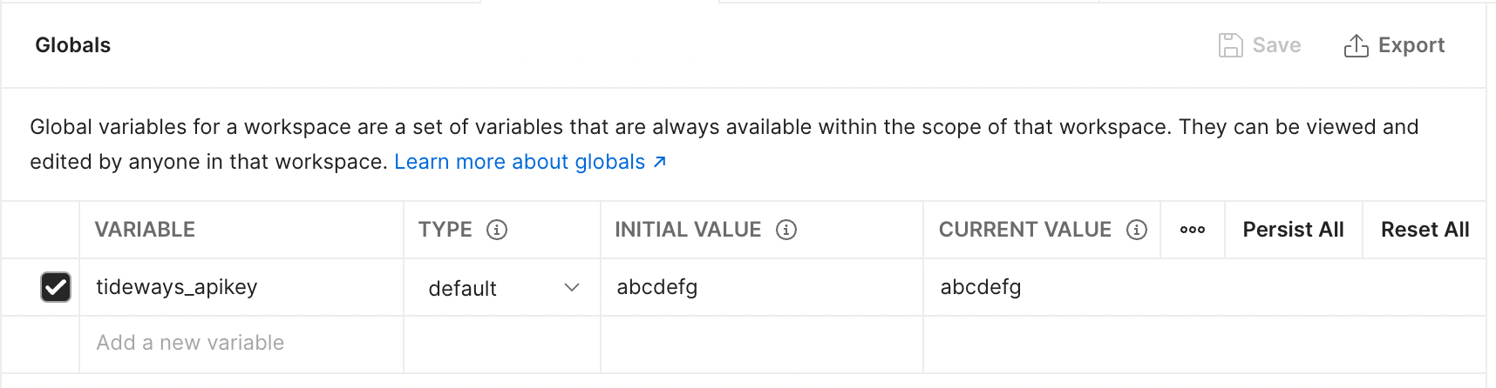Click the Export button label
The width and height of the screenshot is (1496, 388).
tap(1411, 45)
